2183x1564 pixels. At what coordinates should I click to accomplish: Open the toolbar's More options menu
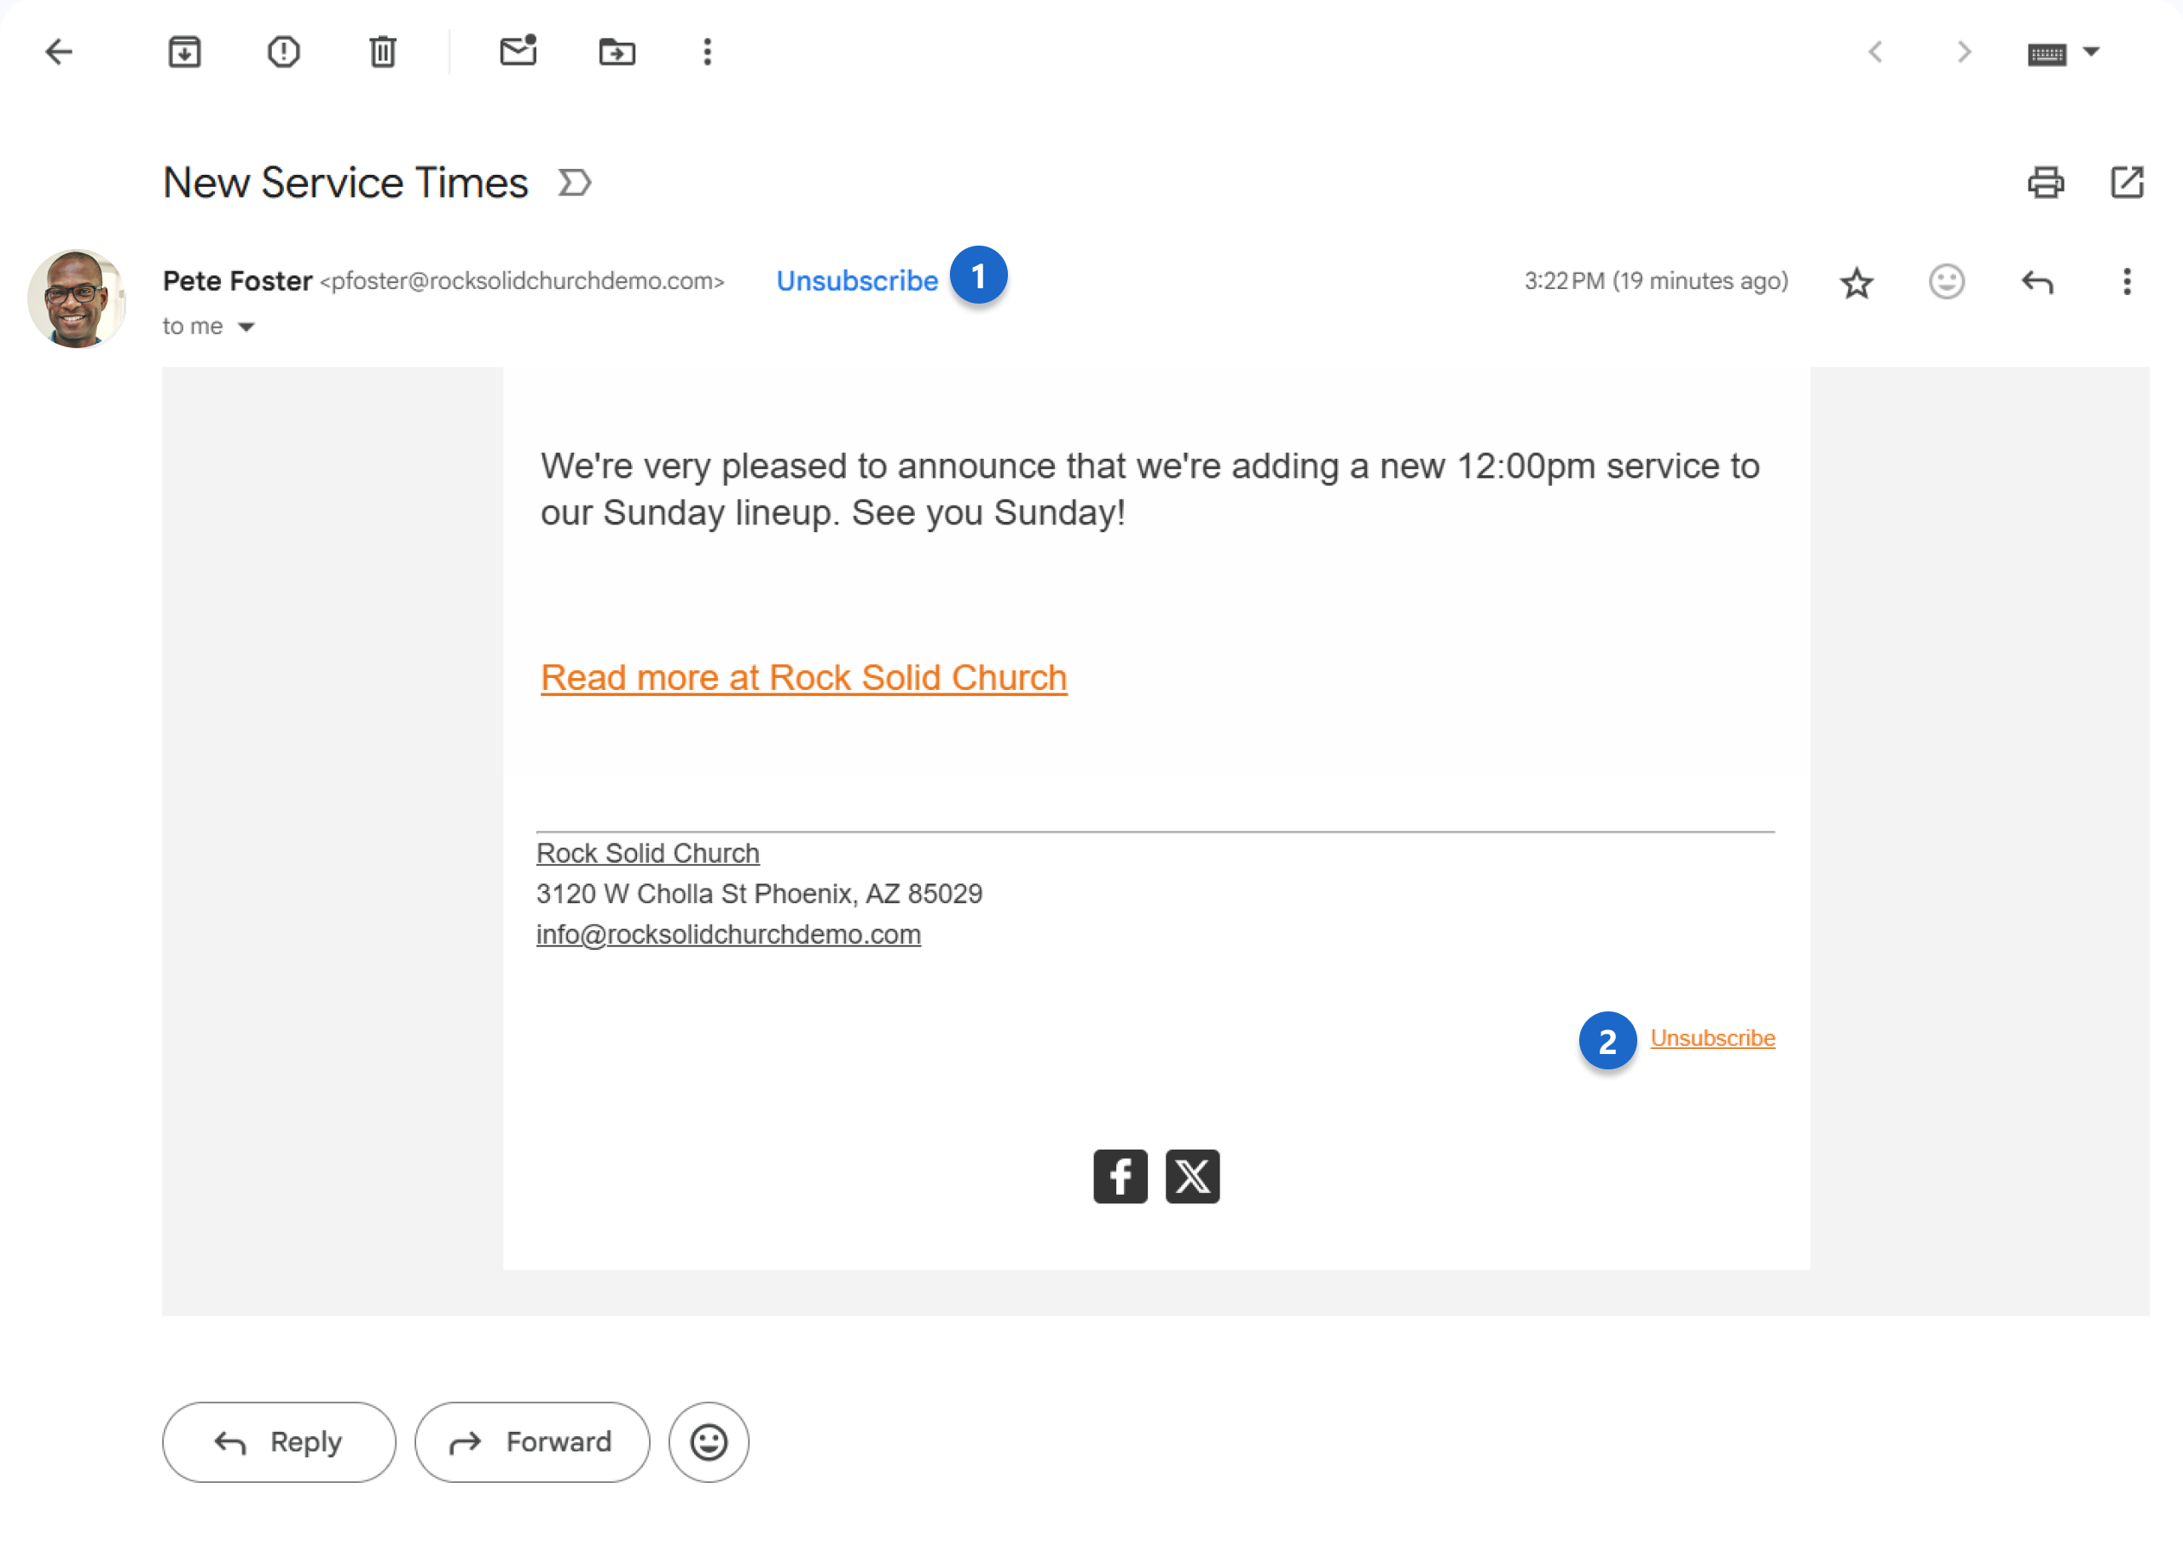tap(708, 51)
